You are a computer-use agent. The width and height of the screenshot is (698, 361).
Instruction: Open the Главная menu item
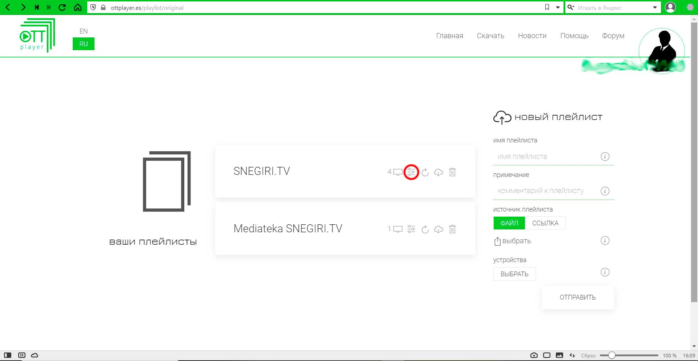click(x=450, y=36)
